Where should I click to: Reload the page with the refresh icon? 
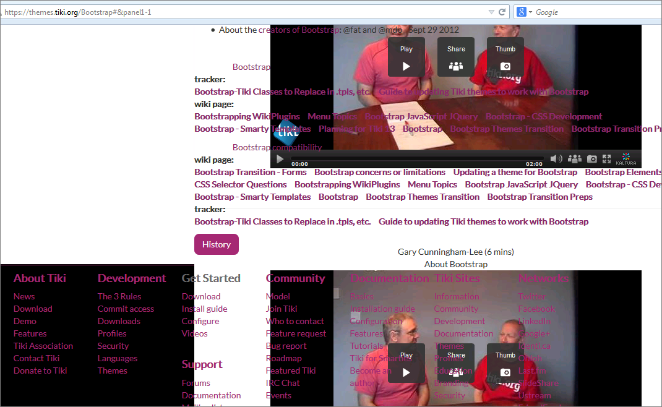[x=502, y=12]
